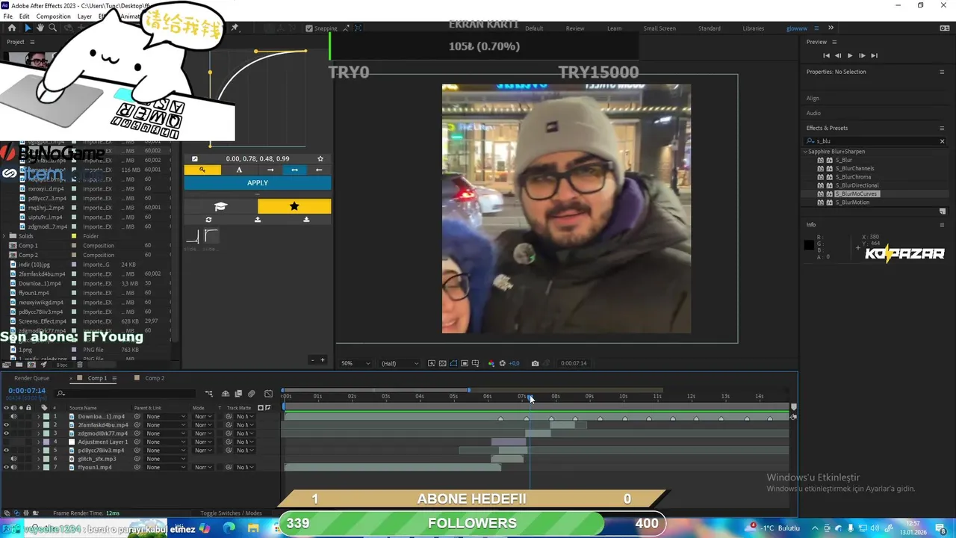This screenshot has width=956, height=538.
Task: Select the Zoom magnifier tool
Action: [x=52, y=28]
